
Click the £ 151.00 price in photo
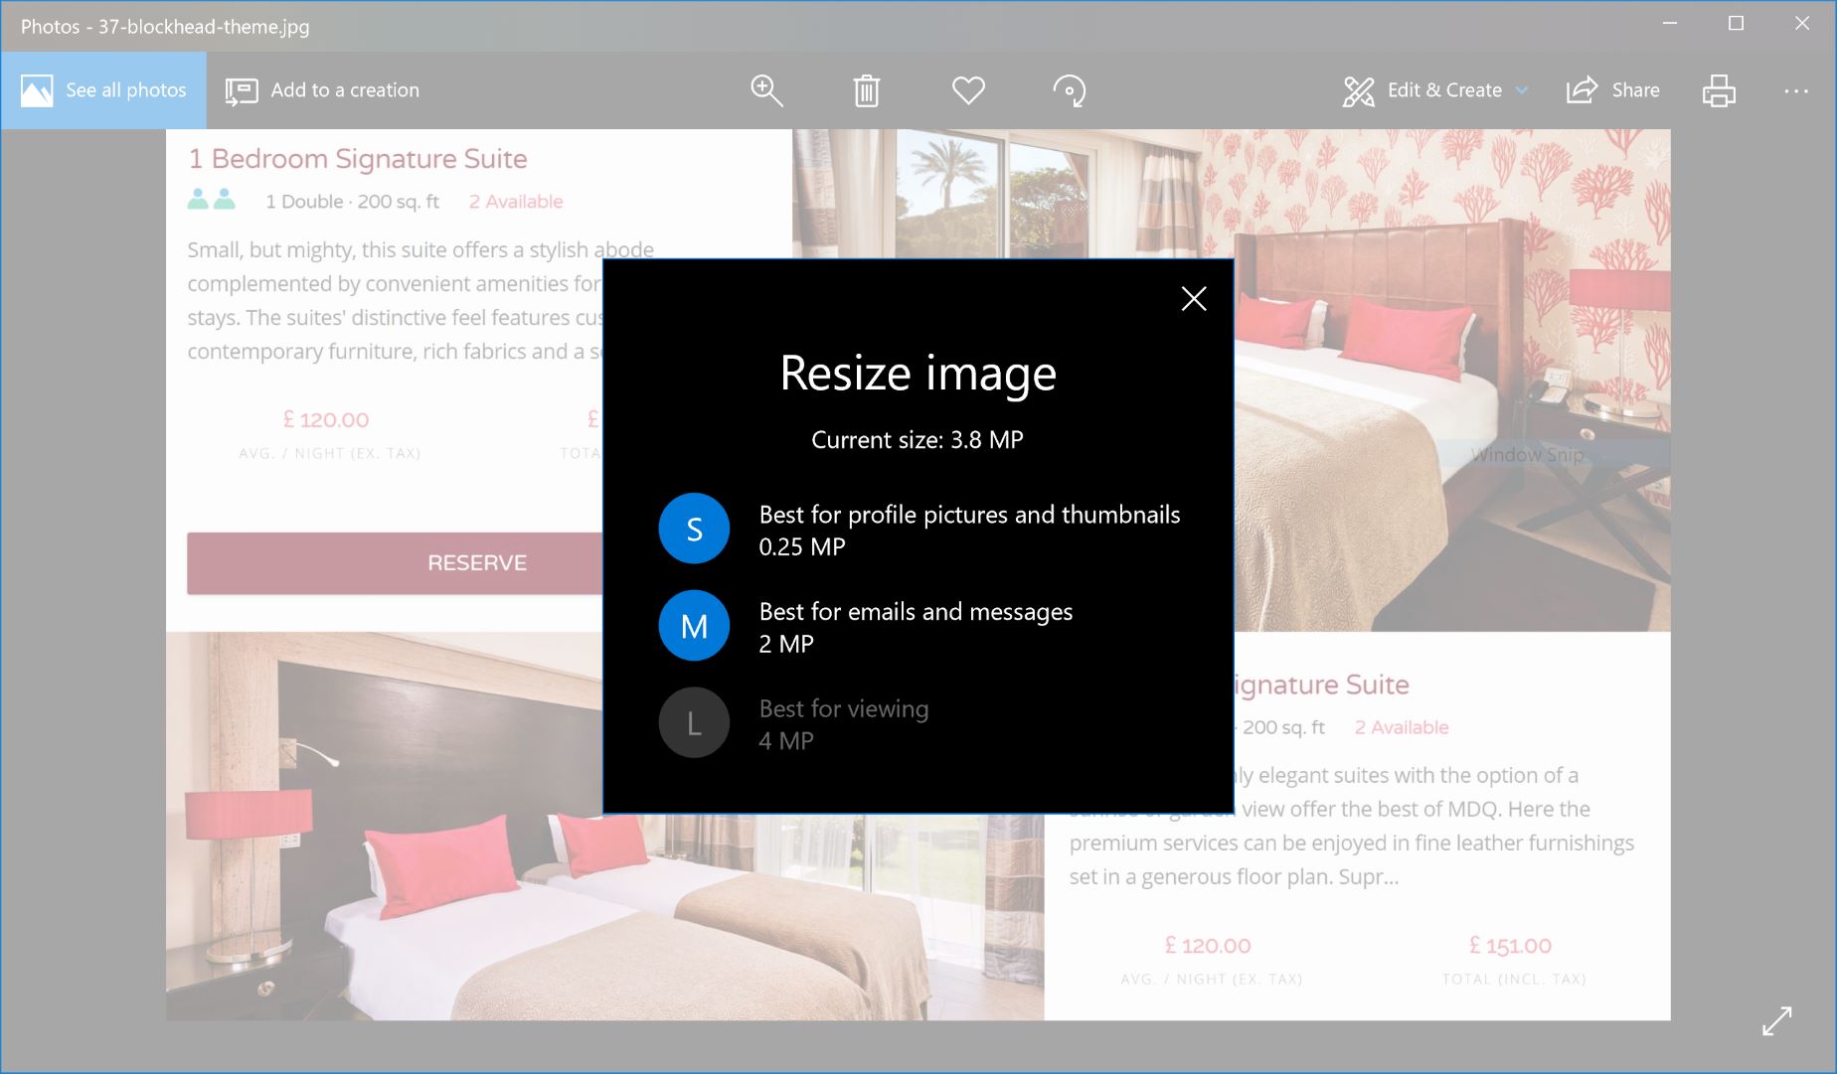pyautogui.click(x=1510, y=946)
